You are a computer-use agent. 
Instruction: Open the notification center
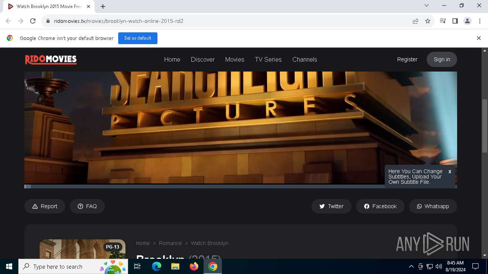coord(475,266)
